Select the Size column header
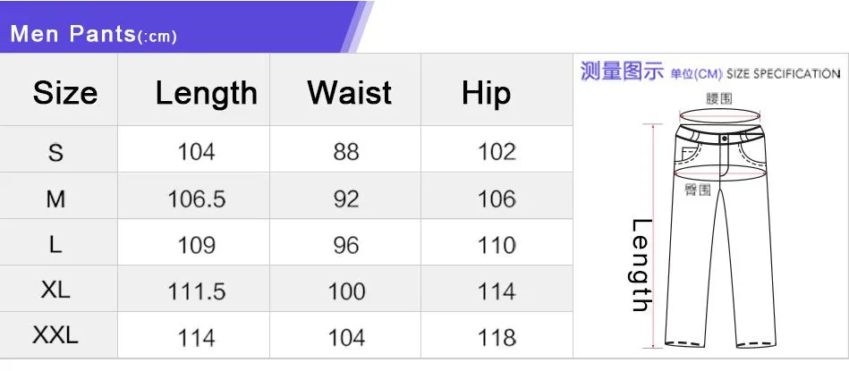This screenshot has height=371, width=849. coord(65,92)
